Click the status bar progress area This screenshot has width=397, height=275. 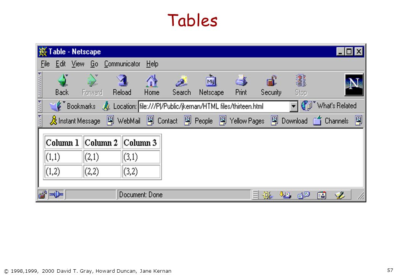point(90,195)
